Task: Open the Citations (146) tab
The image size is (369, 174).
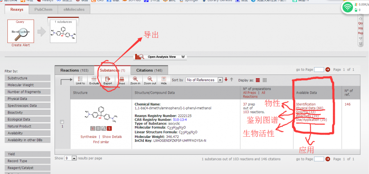Action: click(149, 70)
